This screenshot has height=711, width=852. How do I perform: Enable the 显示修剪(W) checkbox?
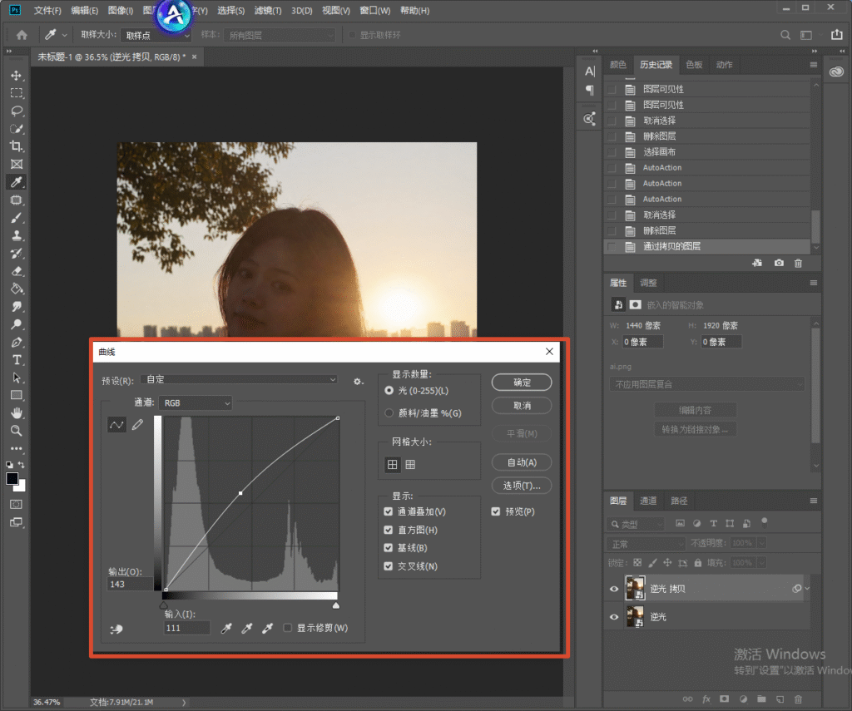(287, 628)
